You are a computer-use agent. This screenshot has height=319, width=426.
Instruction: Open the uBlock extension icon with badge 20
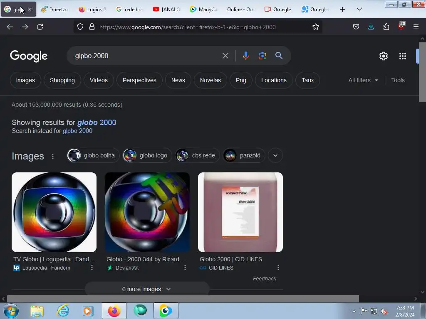(x=401, y=26)
